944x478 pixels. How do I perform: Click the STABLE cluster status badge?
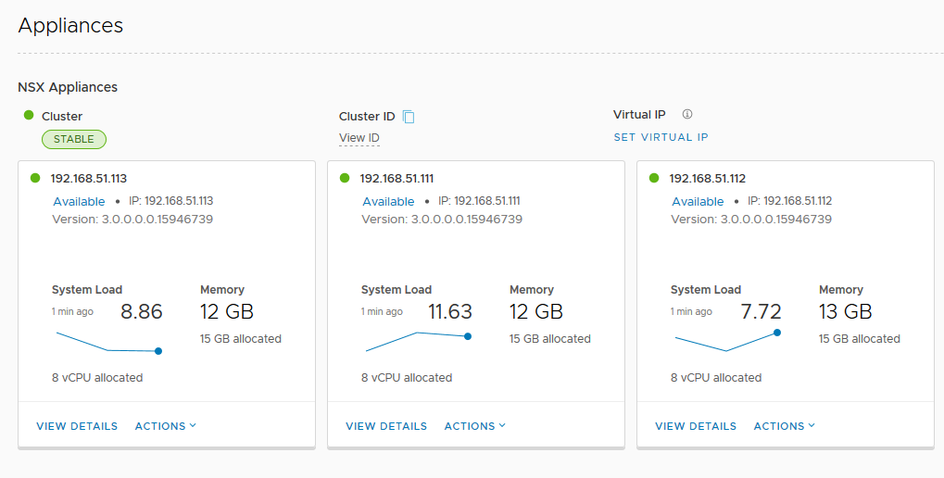click(x=74, y=140)
